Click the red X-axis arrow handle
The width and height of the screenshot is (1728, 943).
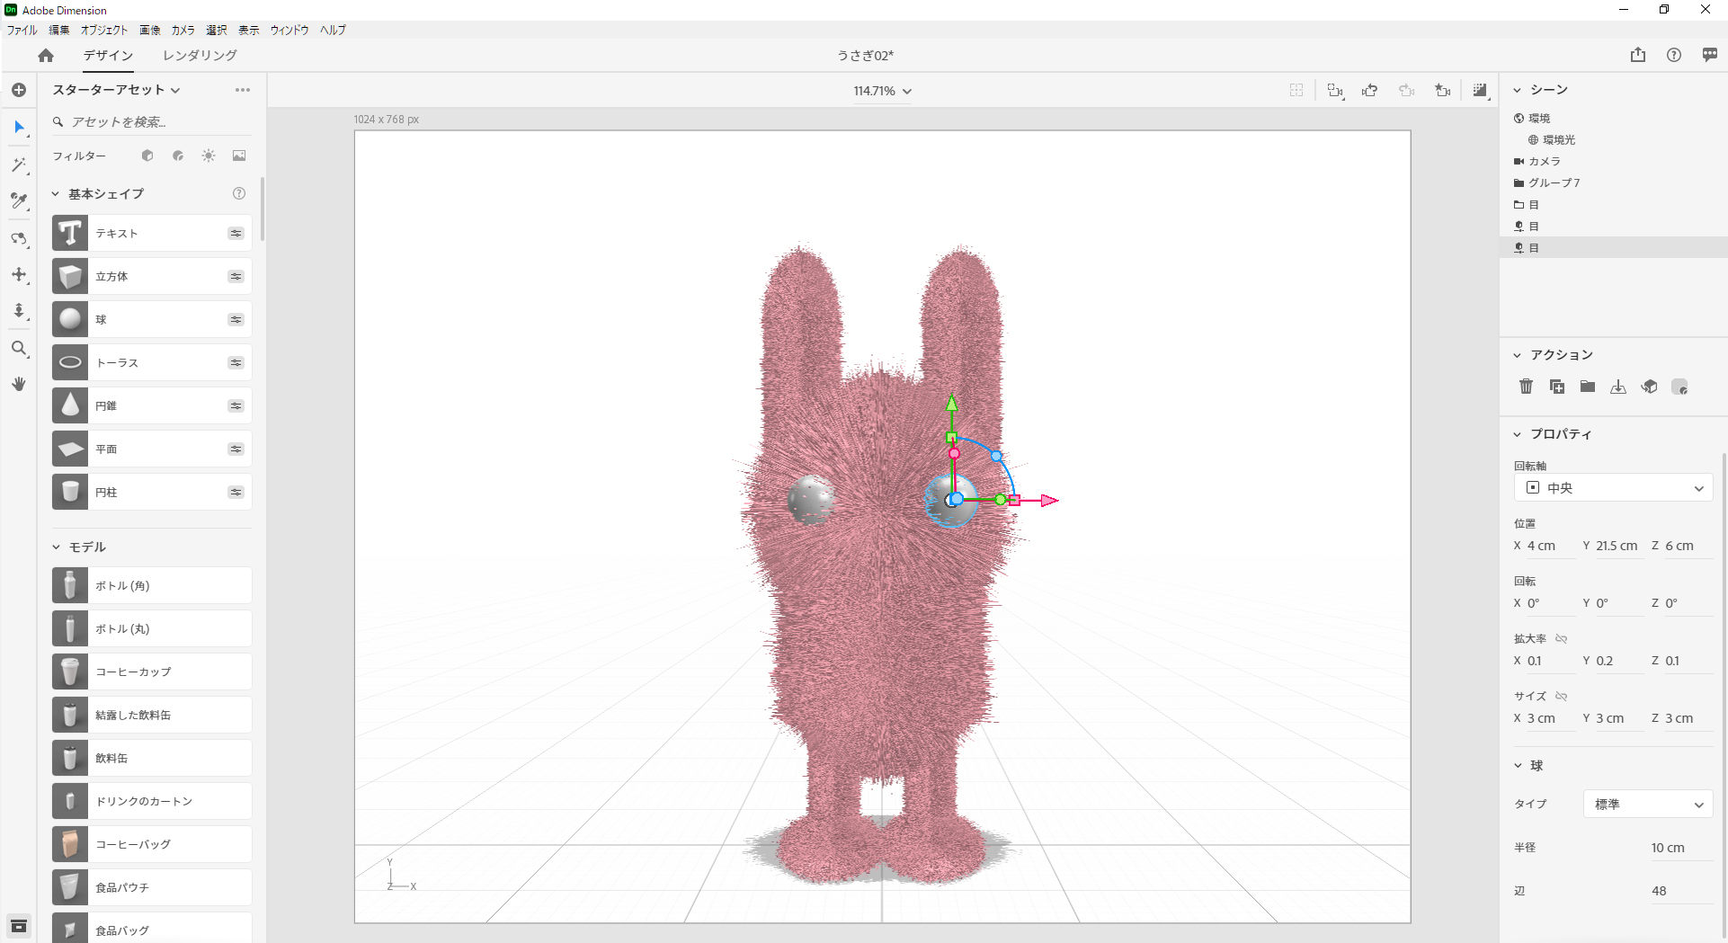point(1048,501)
